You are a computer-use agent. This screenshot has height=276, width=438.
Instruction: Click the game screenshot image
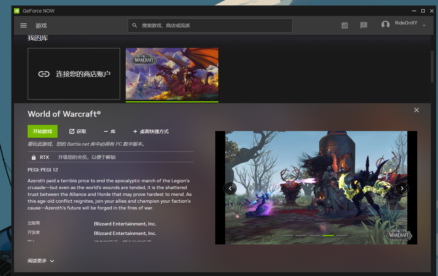click(x=316, y=188)
